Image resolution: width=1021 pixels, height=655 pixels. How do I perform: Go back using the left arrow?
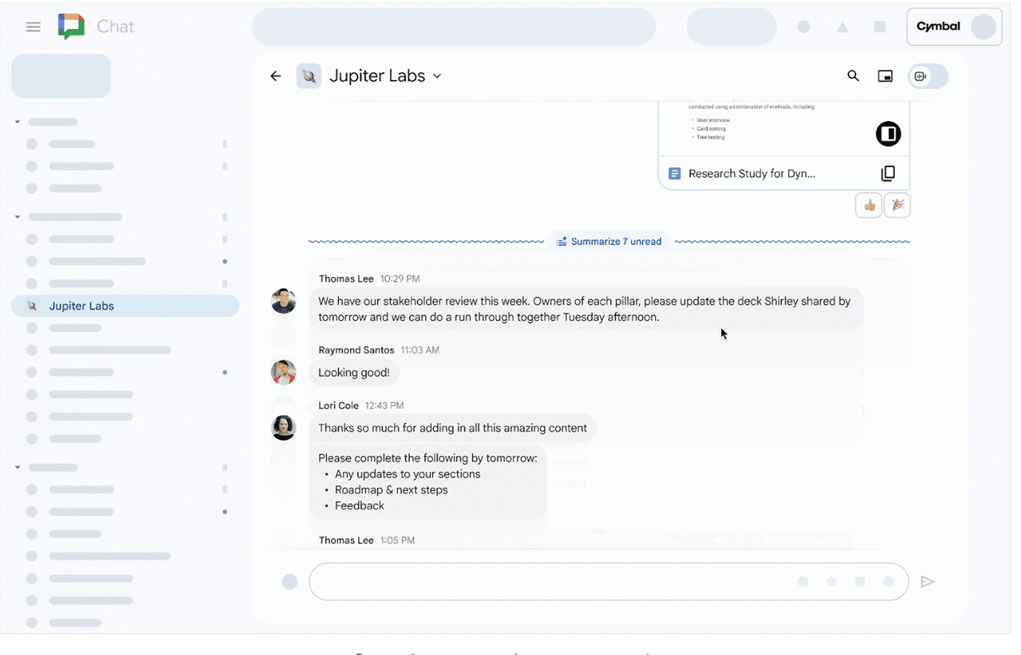point(276,76)
